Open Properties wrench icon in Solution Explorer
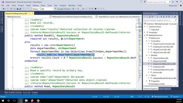Viewport: 183px width, 103px height. (x=175, y=17)
